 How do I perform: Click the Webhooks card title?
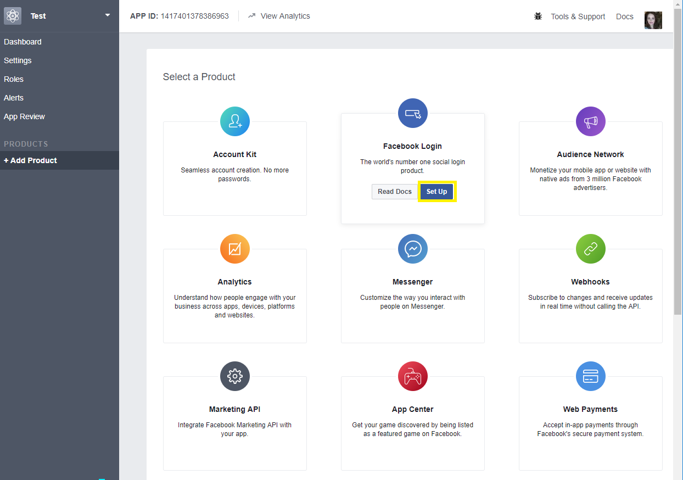591,282
